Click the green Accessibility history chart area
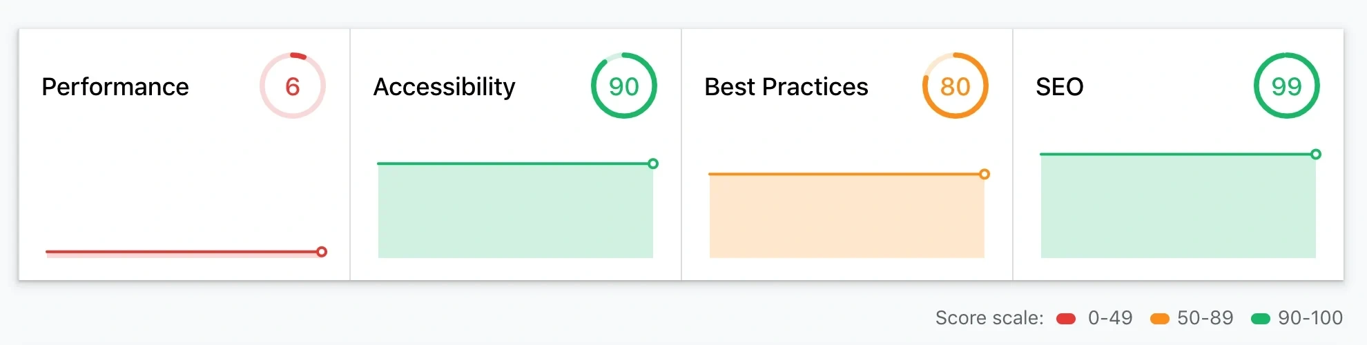Viewport: 1367px width, 345px height. click(x=515, y=211)
